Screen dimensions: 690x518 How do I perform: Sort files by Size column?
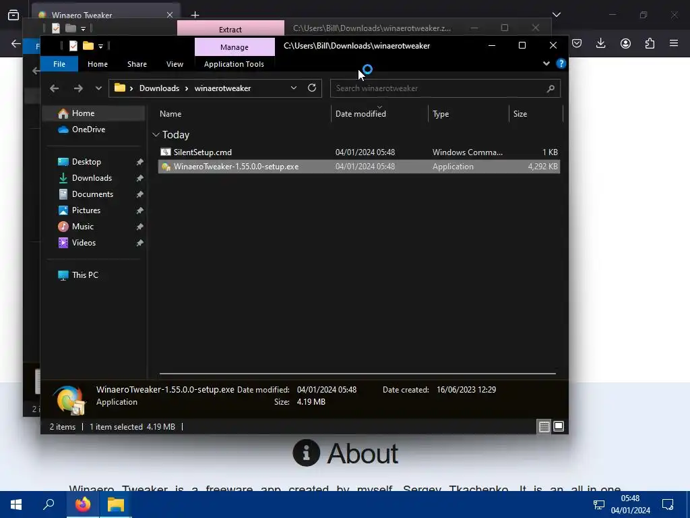(x=520, y=113)
